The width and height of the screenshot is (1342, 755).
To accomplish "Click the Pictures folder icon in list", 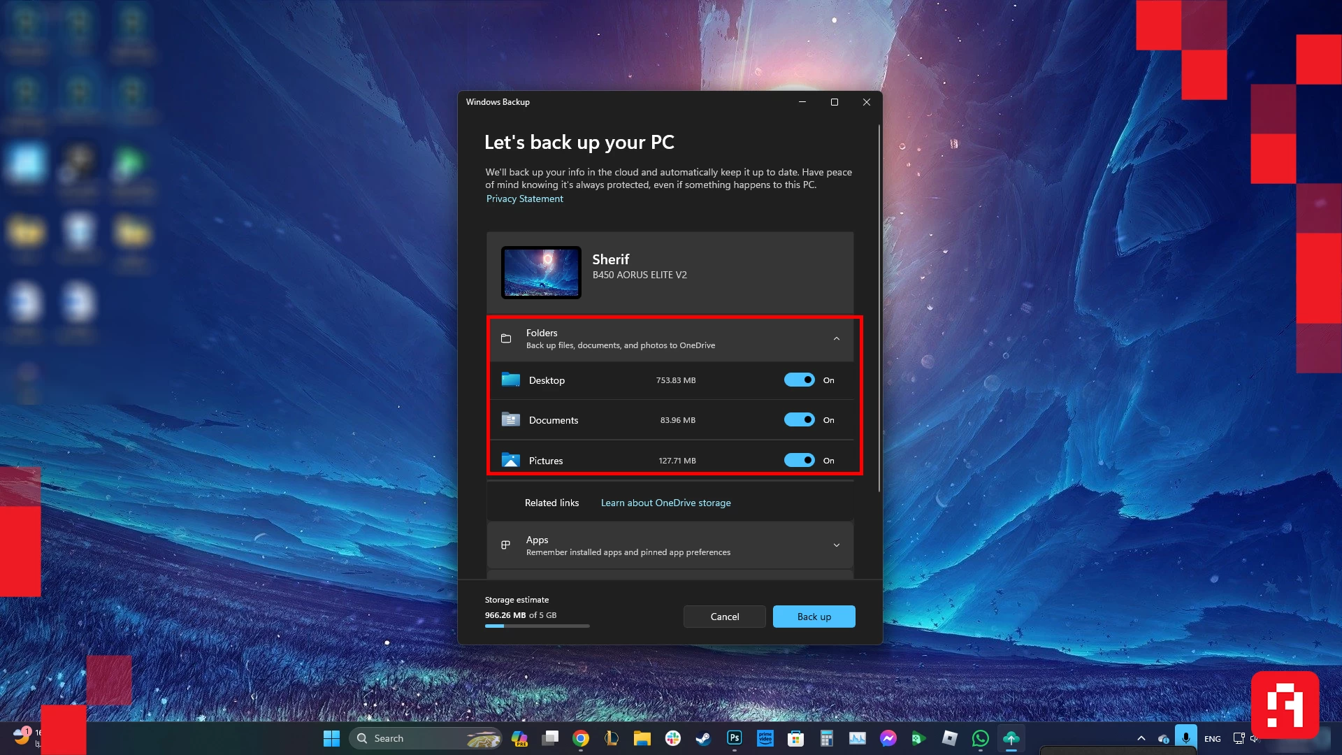I will [x=511, y=460].
